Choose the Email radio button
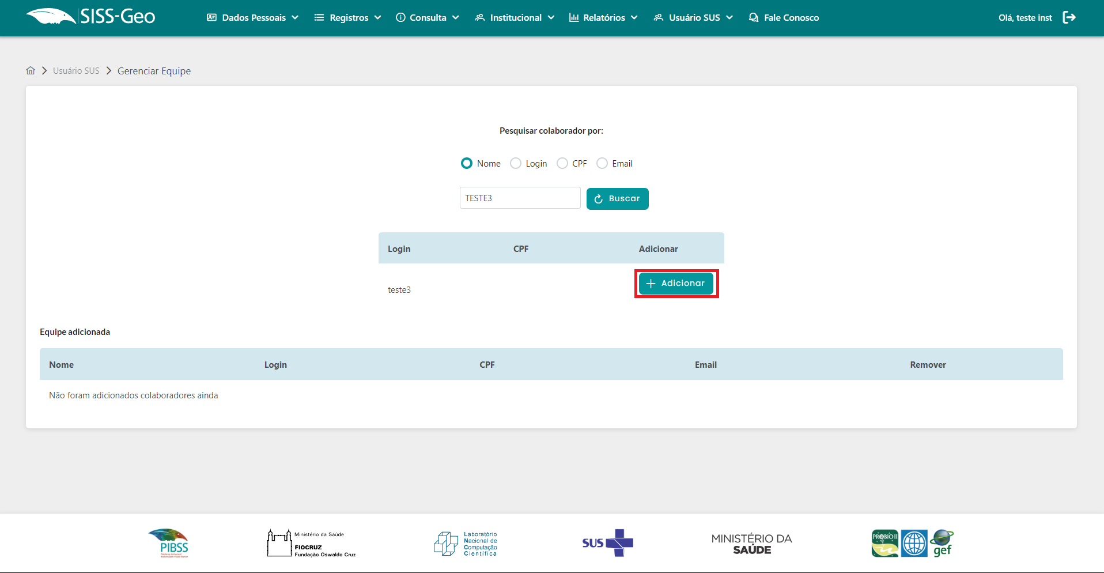The image size is (1104, 573). click(602, 164)
